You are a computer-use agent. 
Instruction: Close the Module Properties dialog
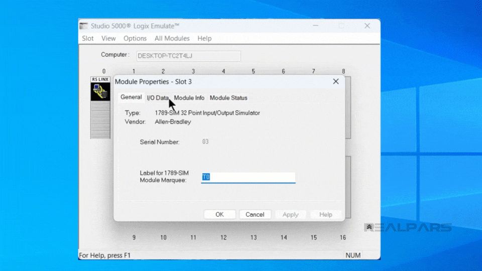pos(336,81)
